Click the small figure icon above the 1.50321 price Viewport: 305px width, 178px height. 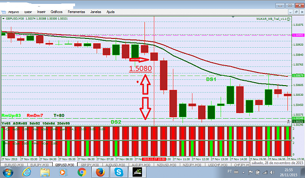(288, 122)
